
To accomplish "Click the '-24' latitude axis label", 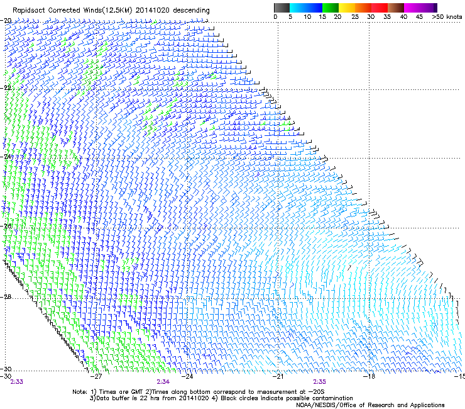I will [x=6, y=156].
